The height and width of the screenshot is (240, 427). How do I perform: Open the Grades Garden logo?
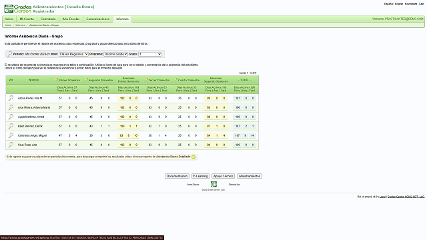18,9
